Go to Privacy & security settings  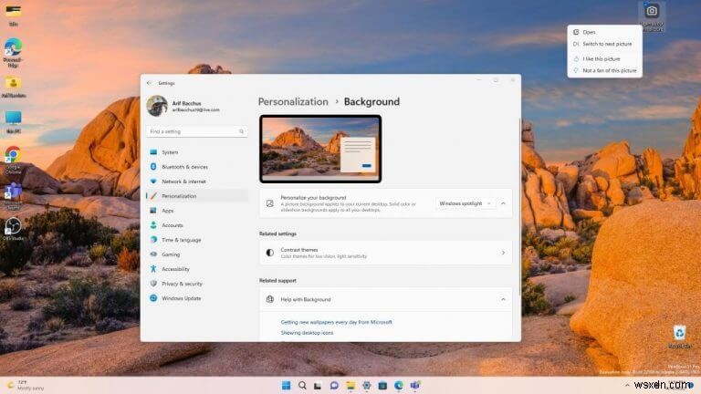pos(197,284)
